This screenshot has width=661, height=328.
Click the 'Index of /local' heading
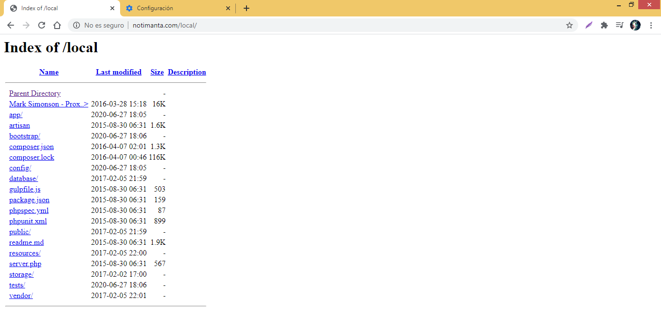coord(51,47)
